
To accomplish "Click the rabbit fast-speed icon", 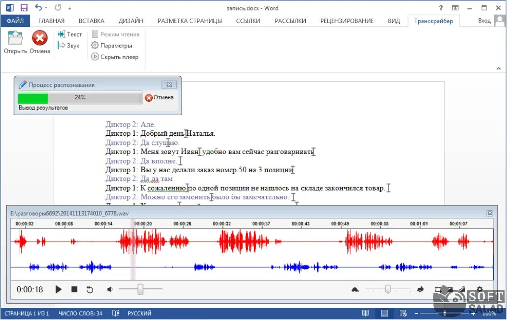I will click(420, 289).
